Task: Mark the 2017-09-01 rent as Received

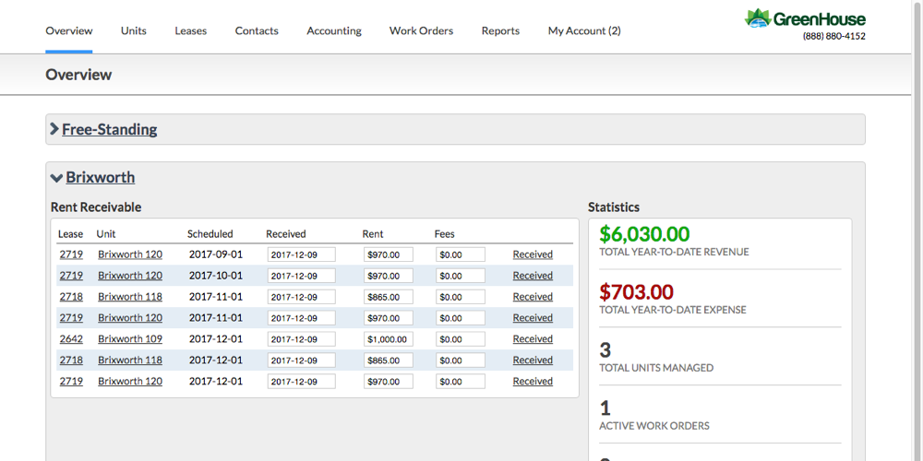Action: [533, 254]
